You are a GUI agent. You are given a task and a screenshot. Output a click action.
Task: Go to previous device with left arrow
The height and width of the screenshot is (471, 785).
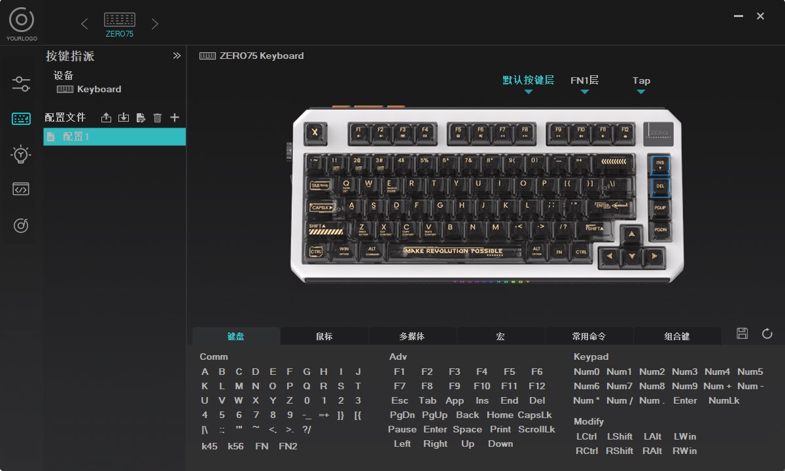(x=84, y=24)
